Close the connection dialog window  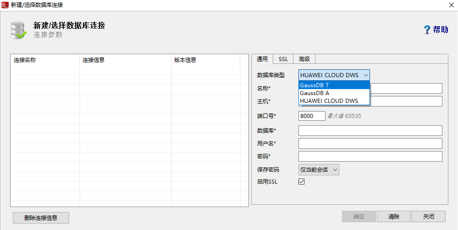[x=451, y=5]
